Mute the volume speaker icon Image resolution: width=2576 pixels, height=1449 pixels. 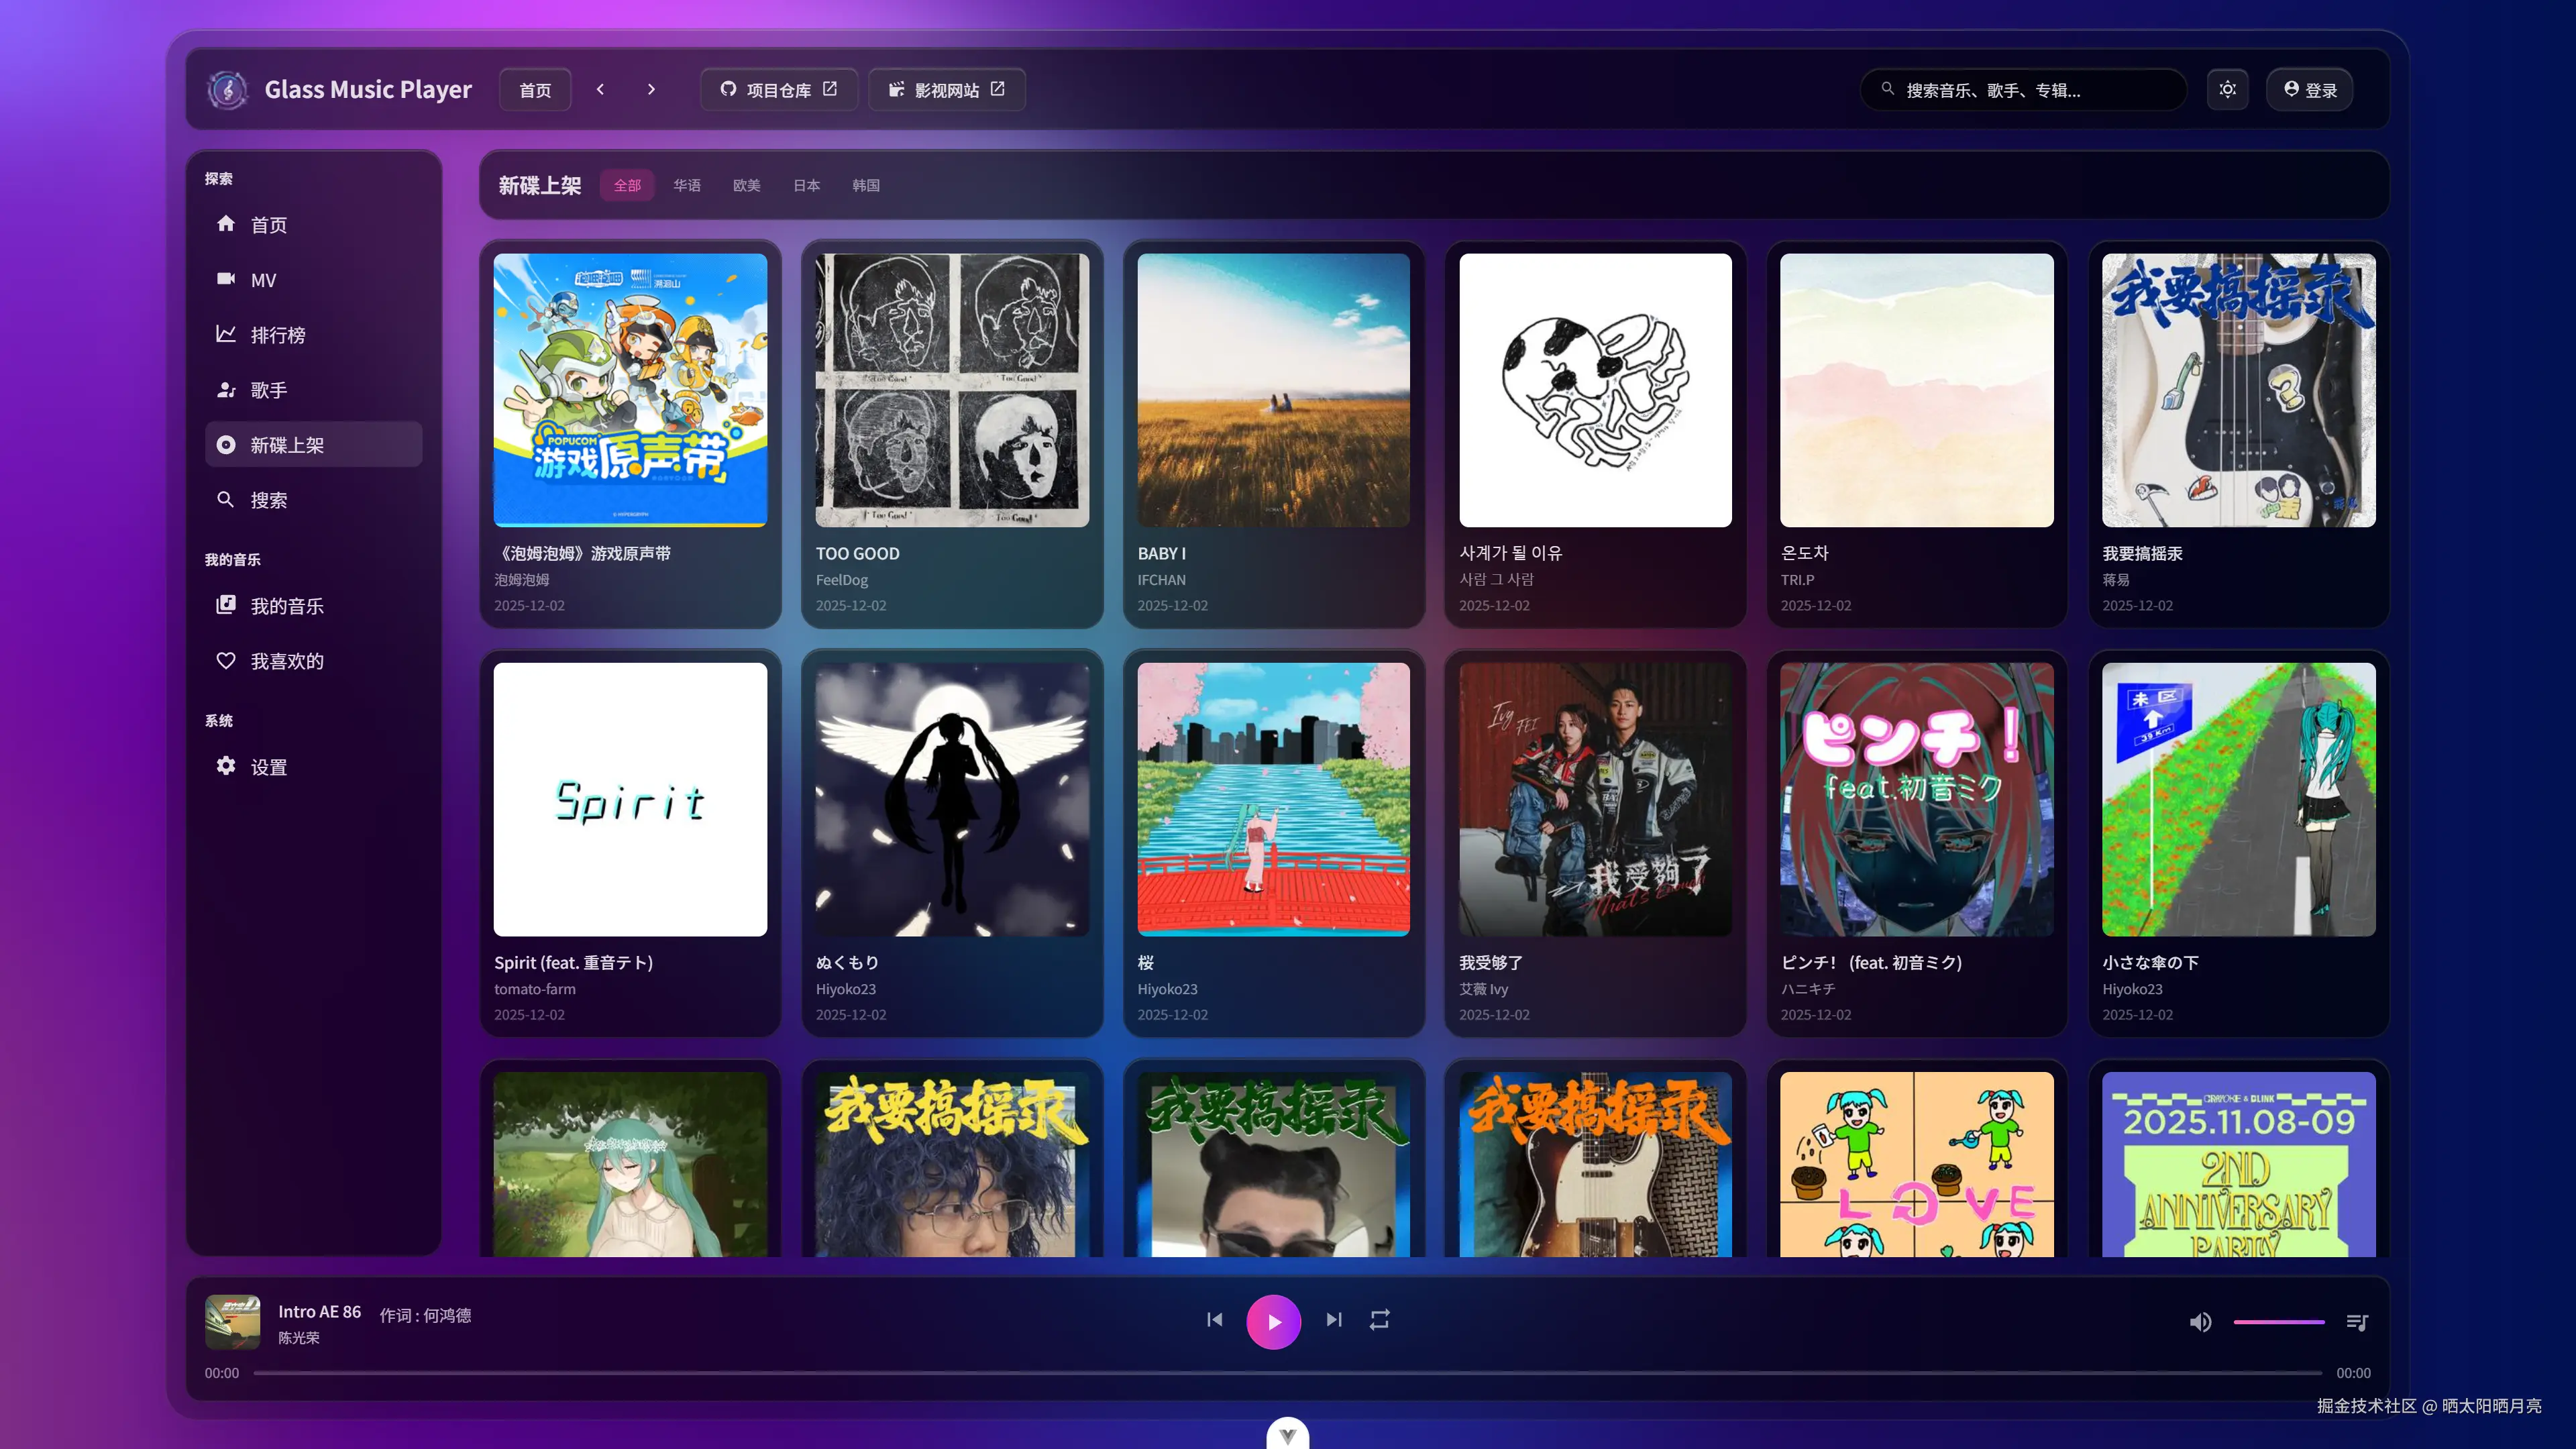click(x=2200, y=1322)
